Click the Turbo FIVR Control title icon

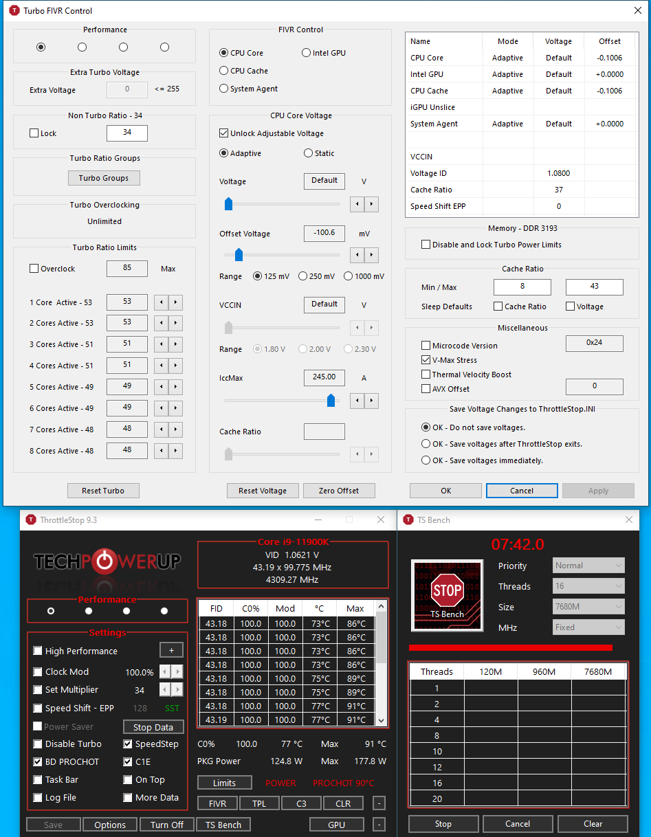(13, 10)
